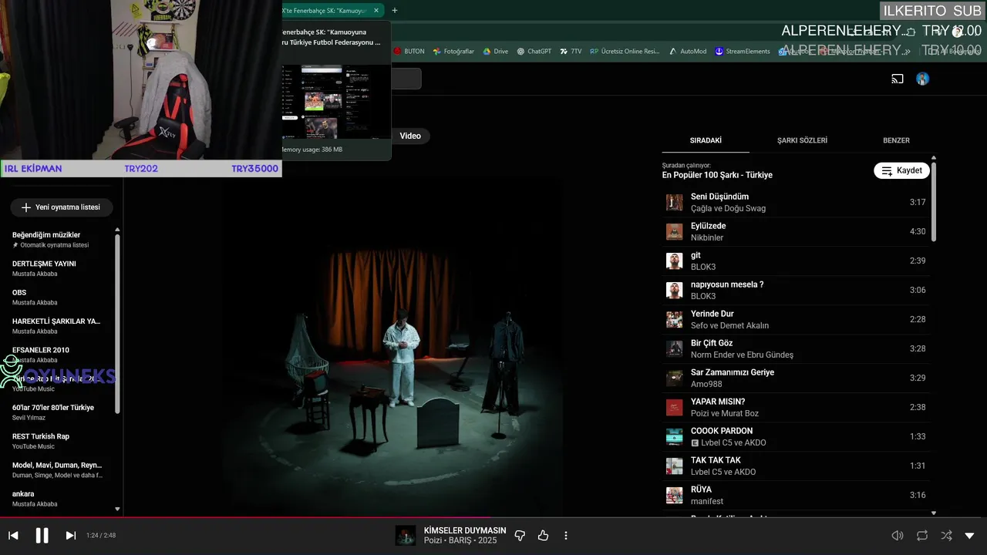The height and width of the screenshot is (555, 987).
Task: Play COOOK PARDON from queue
Action: (796, 436)
